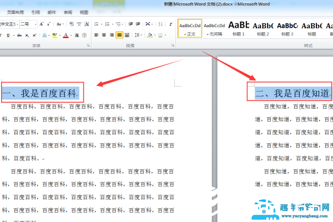This screenshot has height=222, width=333.
Task: Apply the 标题 title style
Action: [312, 28]
